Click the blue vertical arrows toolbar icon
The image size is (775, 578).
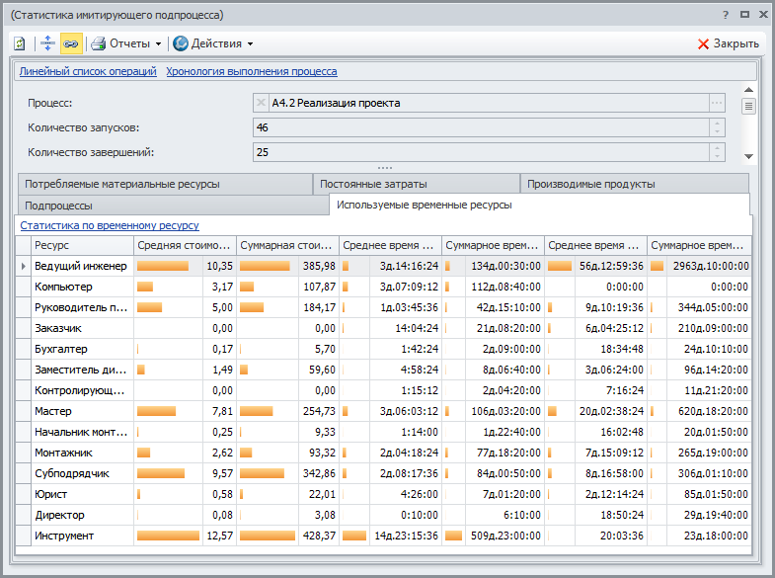[x=46, y=43]
